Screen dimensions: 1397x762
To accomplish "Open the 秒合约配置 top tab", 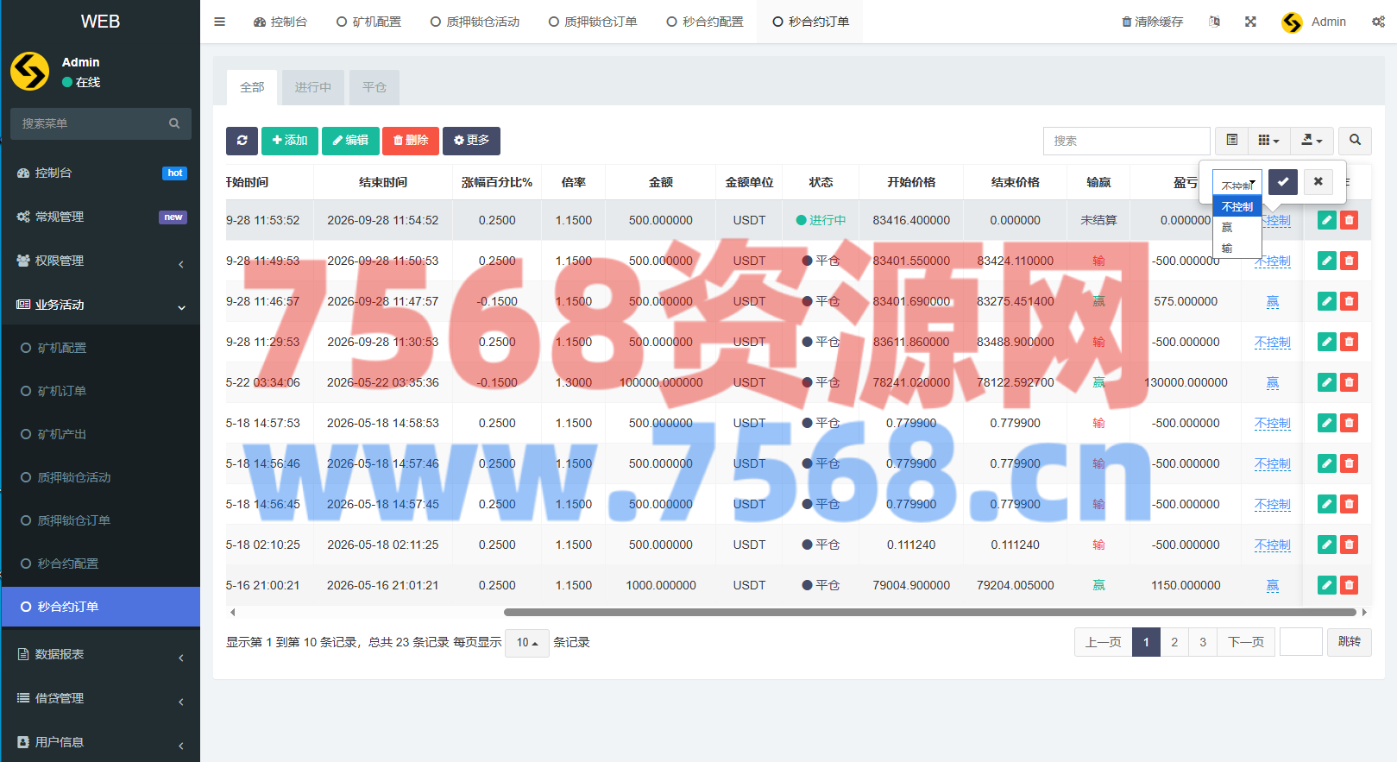I will pos(705,22).
